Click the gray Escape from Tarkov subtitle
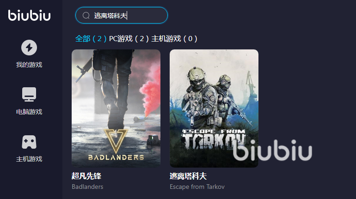356x199 pixels. pyautogui.click(x=197, y=187)
